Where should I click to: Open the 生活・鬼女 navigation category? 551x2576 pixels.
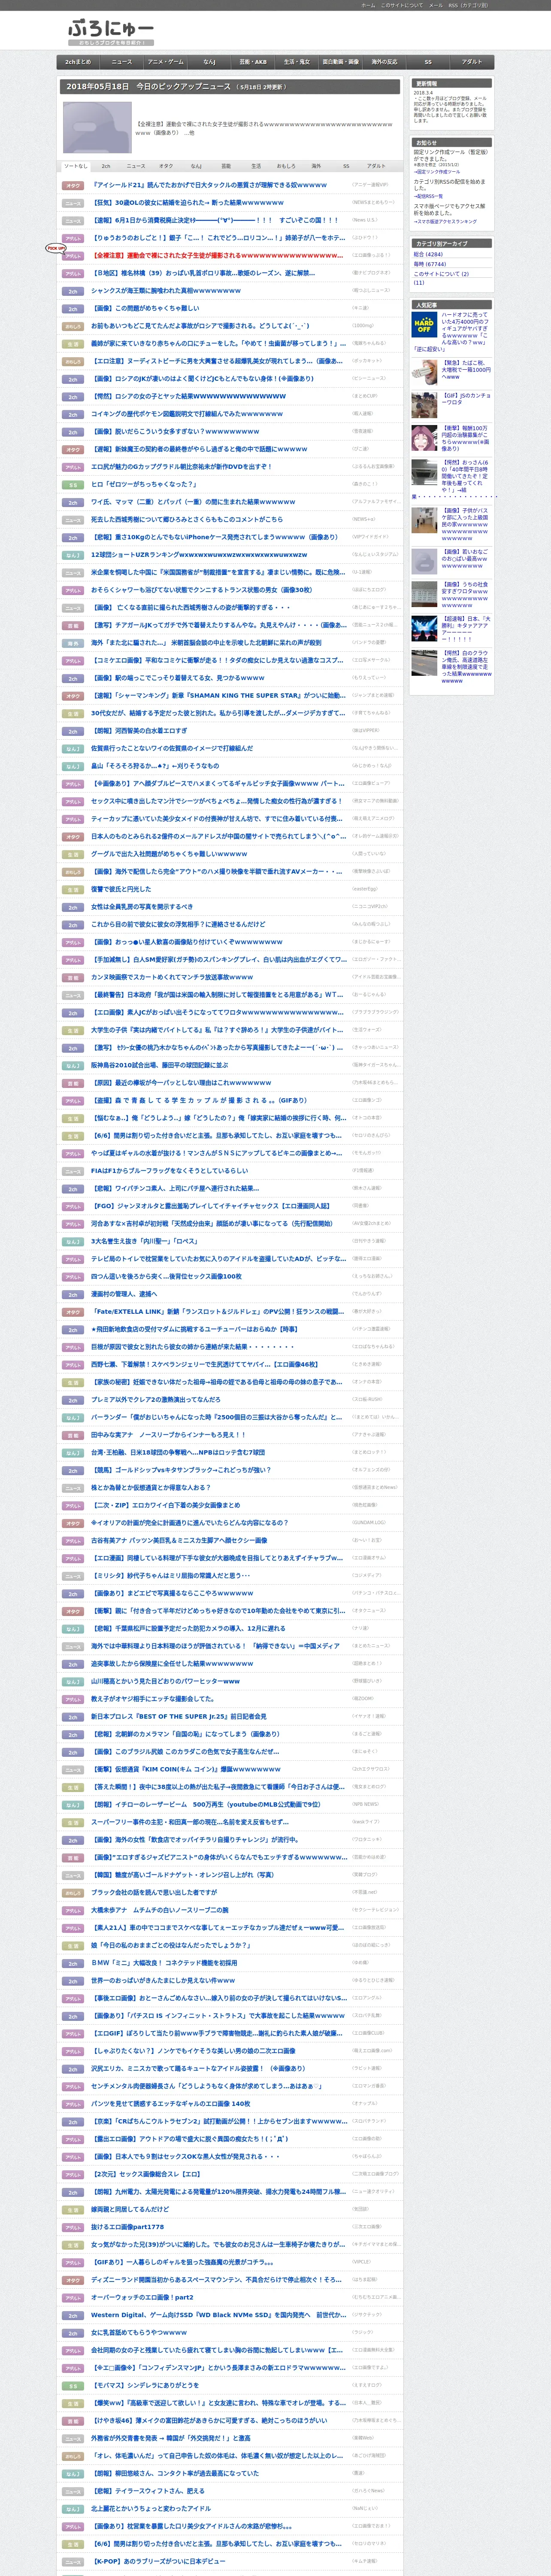coord(297,62)
